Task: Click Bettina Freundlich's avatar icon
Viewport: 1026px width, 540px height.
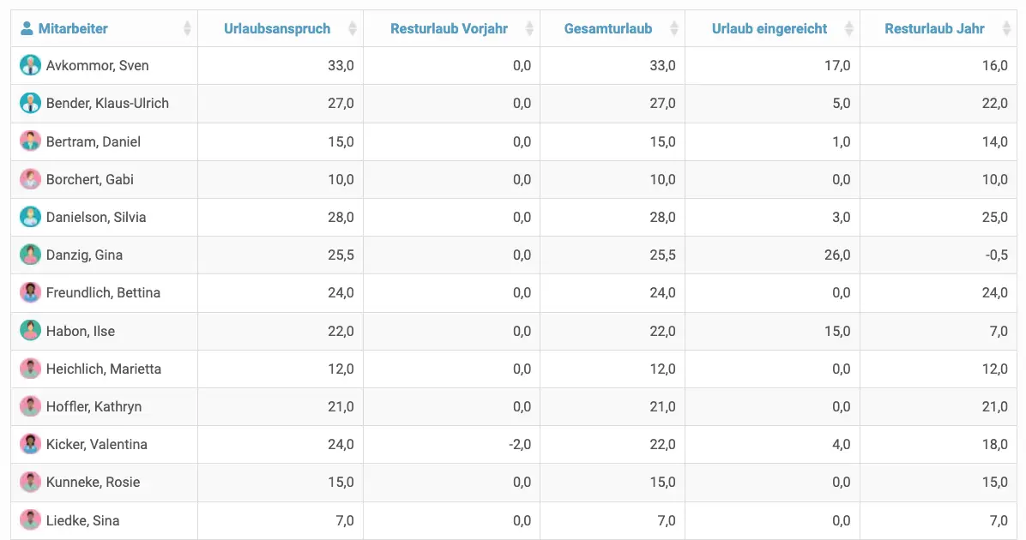Action: [31, 292]
